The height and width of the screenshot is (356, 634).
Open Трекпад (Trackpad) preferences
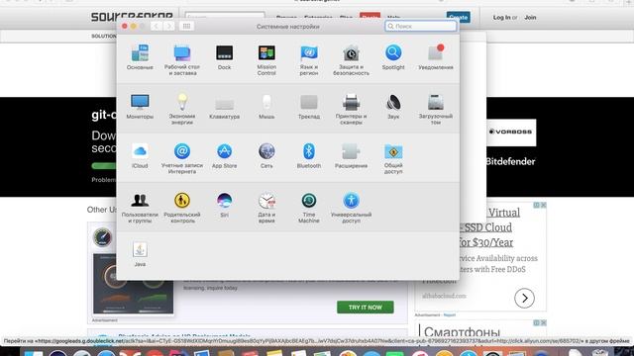pos(309,107)
